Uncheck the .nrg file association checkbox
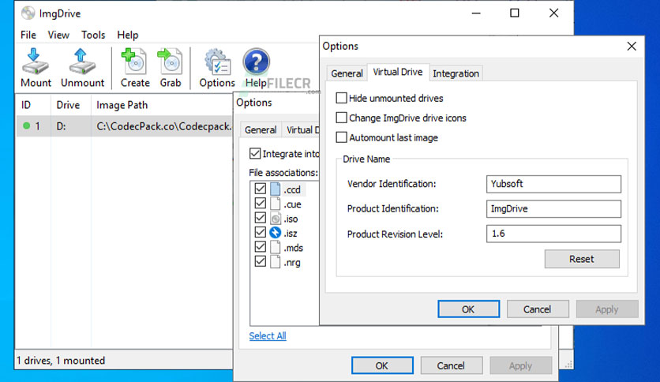The image size is (660, 382). pyautogui.click(x=260, y=261)
